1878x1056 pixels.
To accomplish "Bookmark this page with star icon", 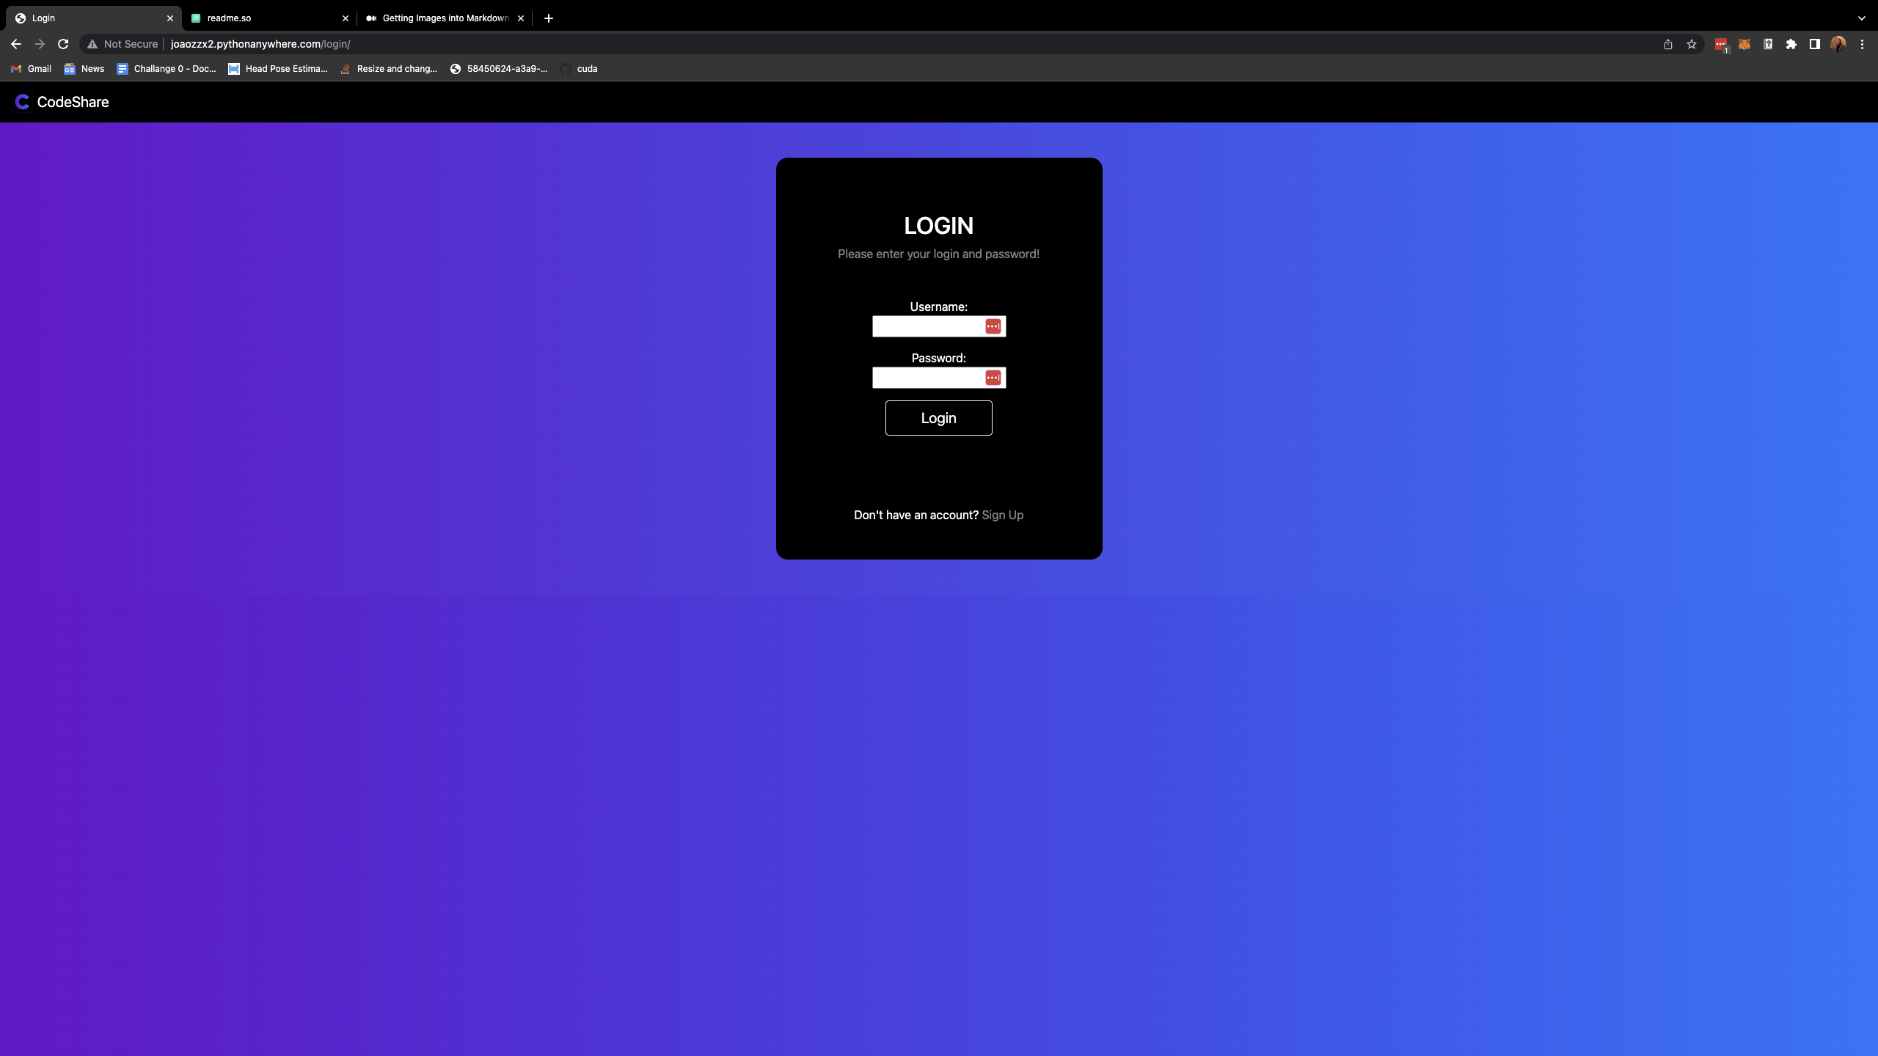I will 1692,44.
